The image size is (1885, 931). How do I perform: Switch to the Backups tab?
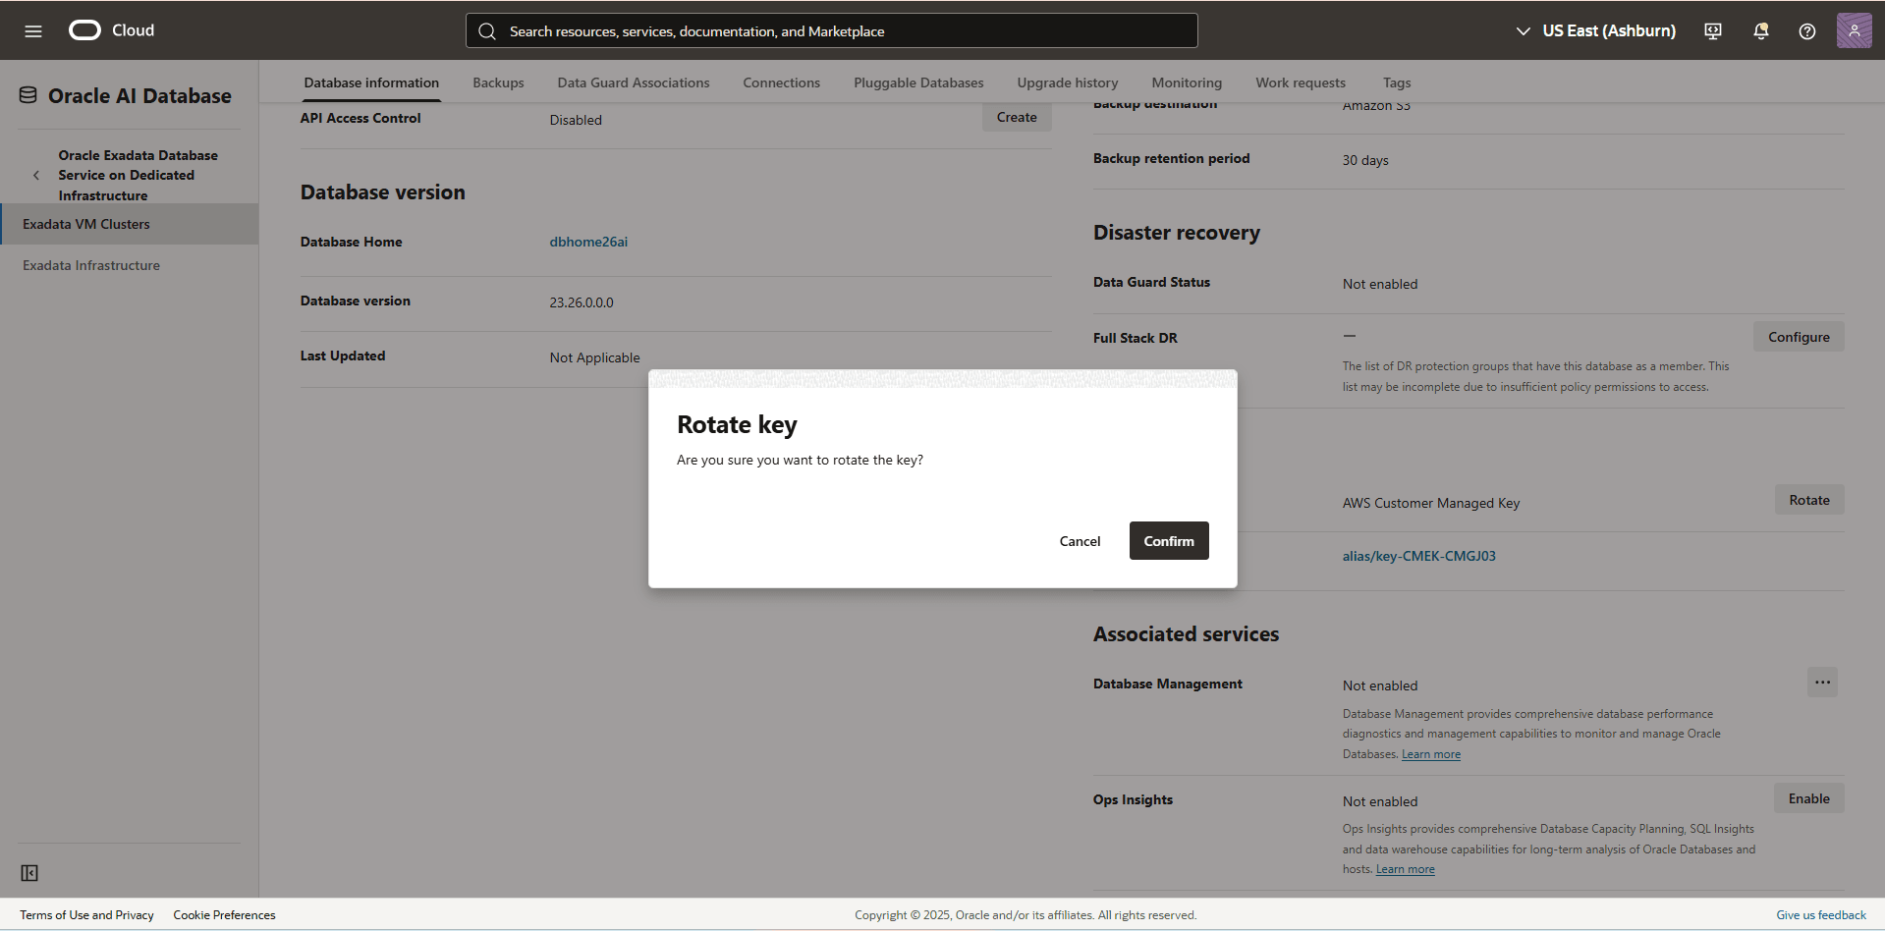coord(498,82)
